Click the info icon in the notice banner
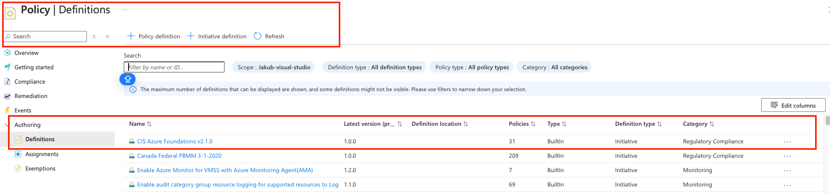The height and width of the screenshot is (194, 830). click(133, 90)
